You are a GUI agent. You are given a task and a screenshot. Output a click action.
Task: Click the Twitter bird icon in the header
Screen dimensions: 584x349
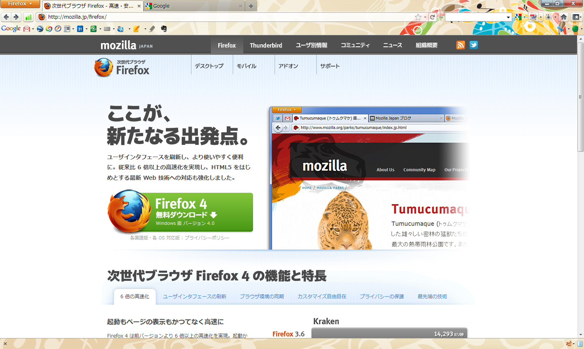click(474, 45)
